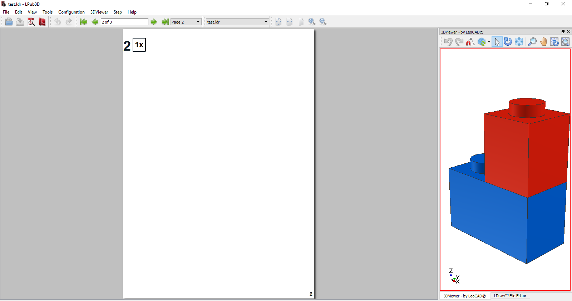This screenshot has height=301, width=572.
Task: Click the Print Preview PDF icon
Action: pyautogui.click(x=31, y=22)
